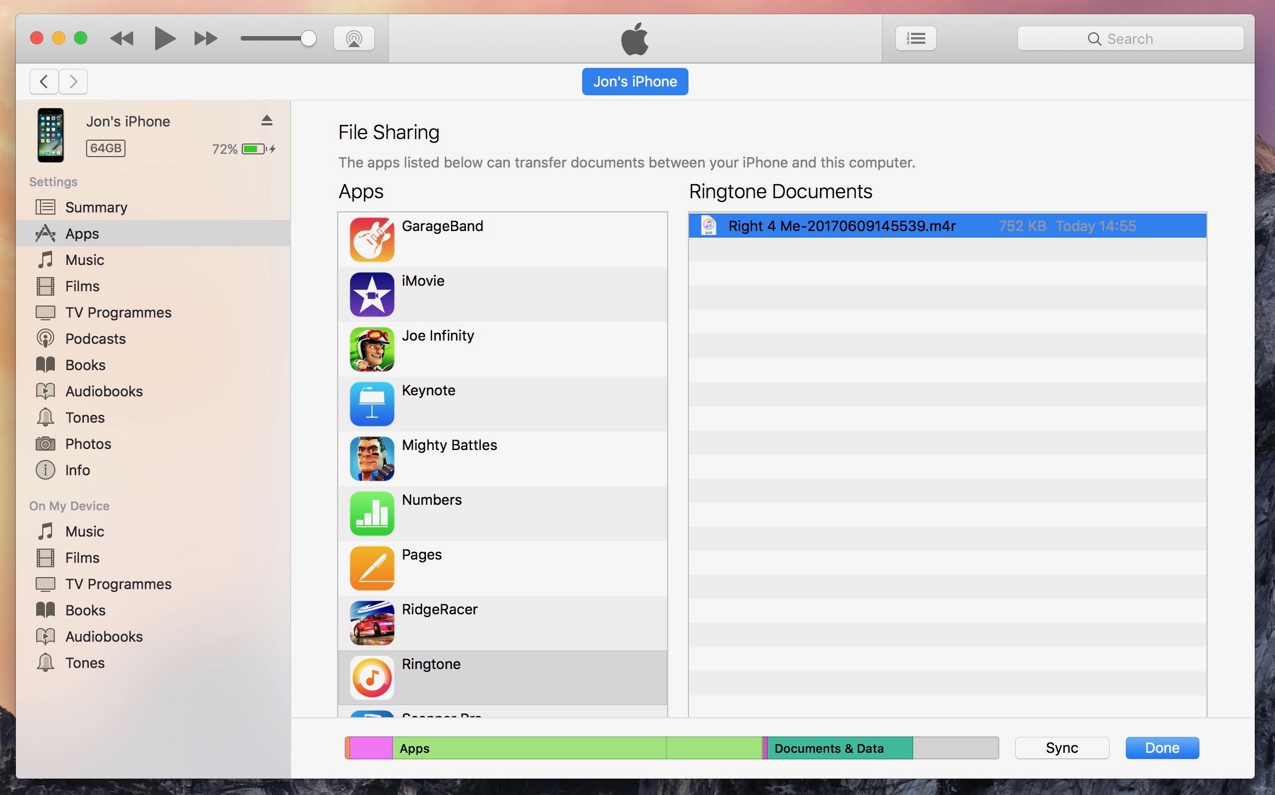Click the pink storage bar segment
Screen dimensions: 1275x795
click(371, 748)
